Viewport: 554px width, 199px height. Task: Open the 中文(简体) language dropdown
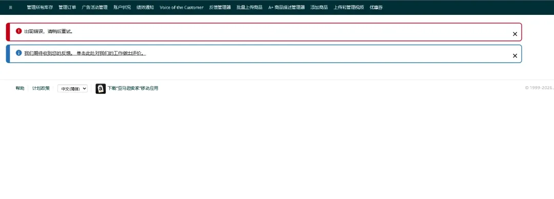pyautogui.click(x=72, y=89)
